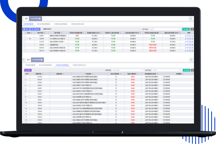Sort upper table by 序号 column arrows
The height and width of the screenshot is (144, 216).
(32, 33)
